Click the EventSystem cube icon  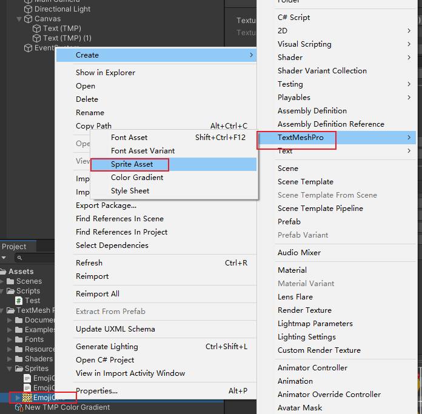(x=28, y=48)
